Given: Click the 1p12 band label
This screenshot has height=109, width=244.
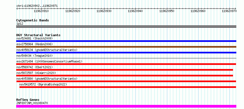Looking at the screenshot, I should coord(20,24).
